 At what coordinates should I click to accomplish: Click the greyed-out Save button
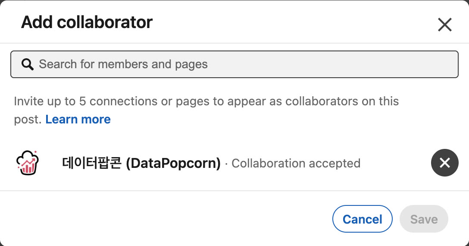coord(424,219)
